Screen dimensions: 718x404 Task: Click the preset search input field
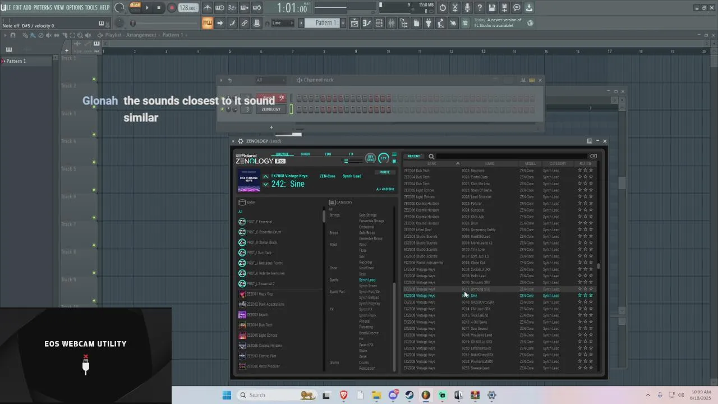[x=512, y=157]
